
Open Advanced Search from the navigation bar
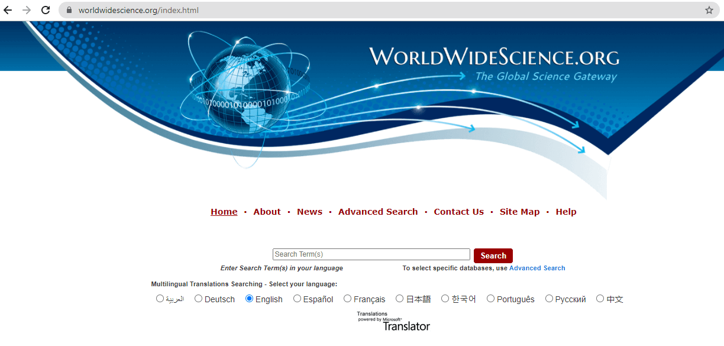pyautogui.click(x=378, y=212)
